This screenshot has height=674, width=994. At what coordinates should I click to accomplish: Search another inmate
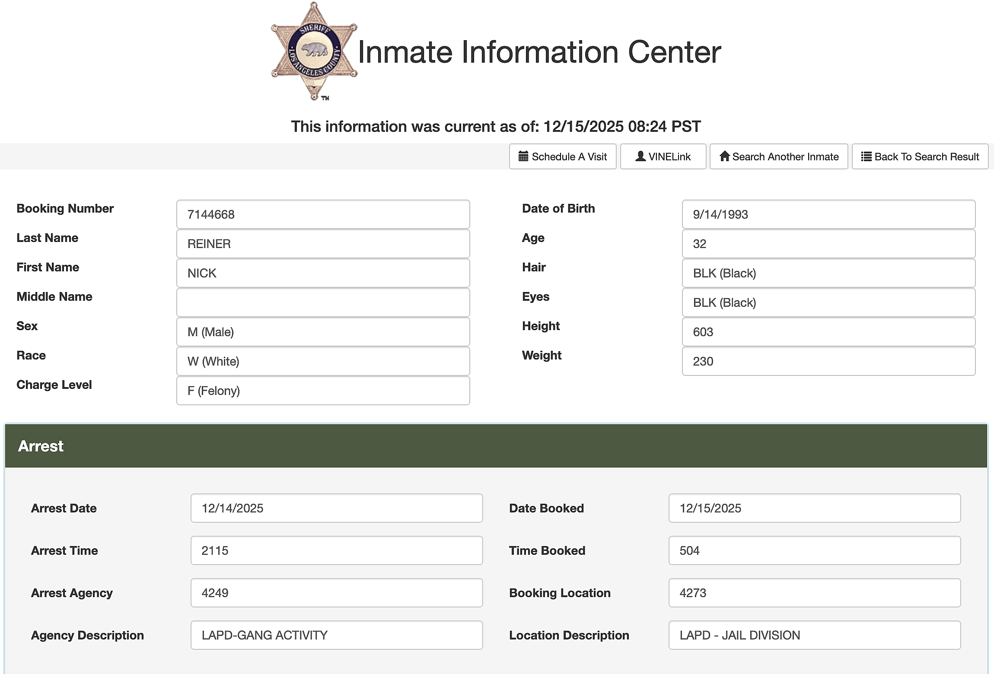[778, 156]
